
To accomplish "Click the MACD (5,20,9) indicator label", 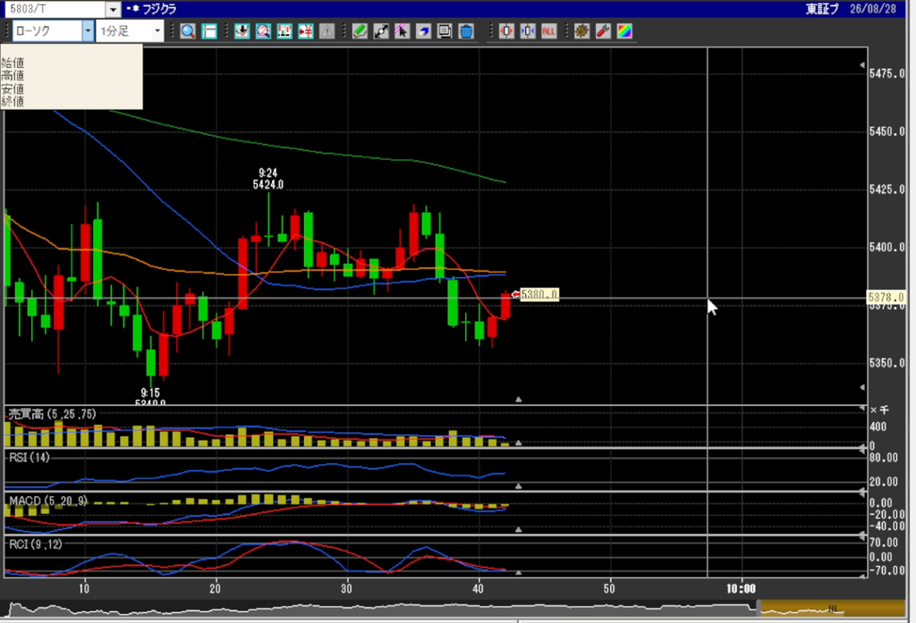I will [48, 501].
